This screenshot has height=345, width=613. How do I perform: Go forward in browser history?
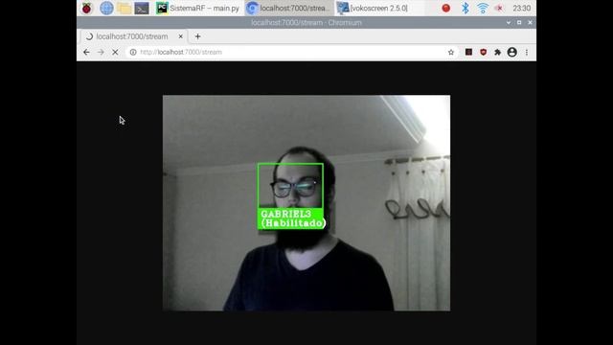pyautogui.click(x=101, y=52)
